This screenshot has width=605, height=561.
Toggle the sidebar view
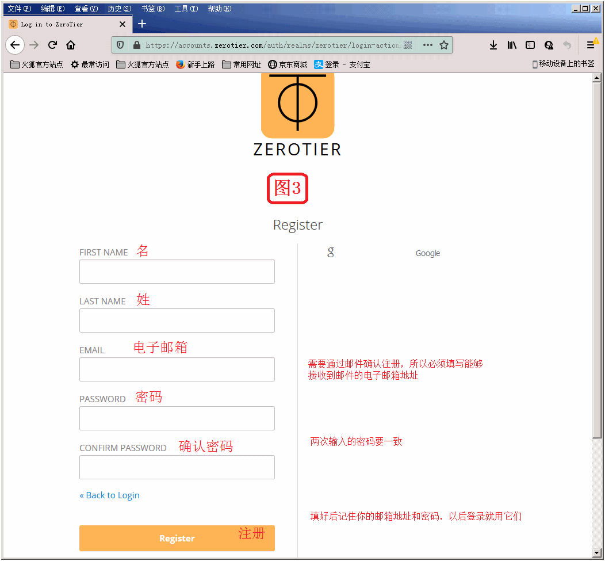pyautogui.click(x=530, y=45)
